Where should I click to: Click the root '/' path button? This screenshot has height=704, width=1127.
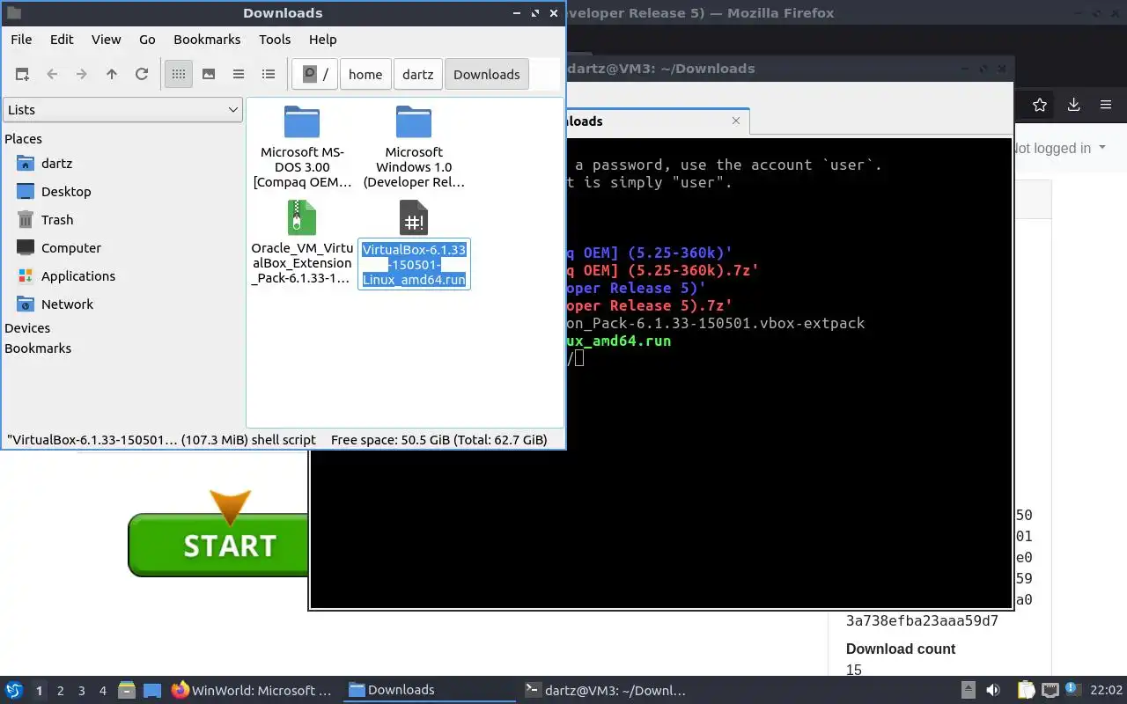315,75
